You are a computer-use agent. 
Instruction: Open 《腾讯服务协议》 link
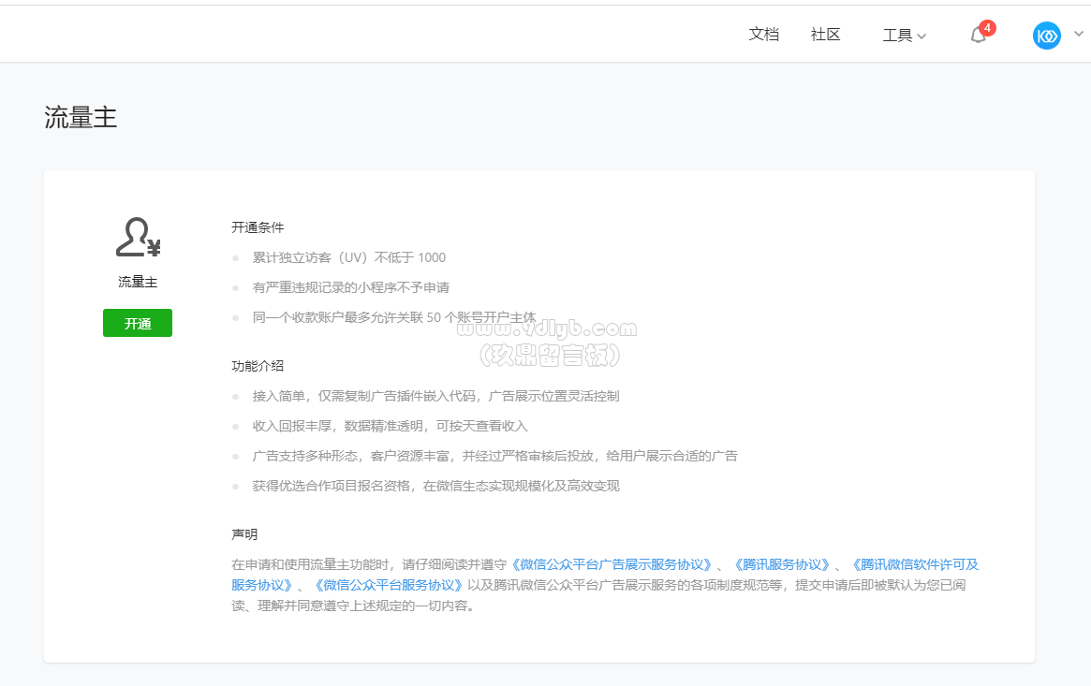[x=782, y=564]
